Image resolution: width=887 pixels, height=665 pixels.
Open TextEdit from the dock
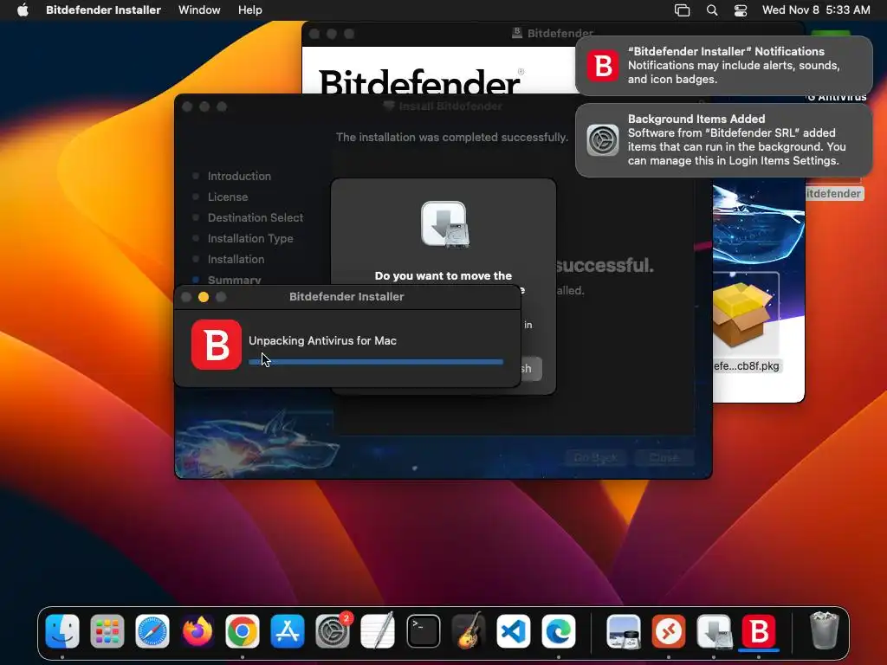[x=378, y=631]
